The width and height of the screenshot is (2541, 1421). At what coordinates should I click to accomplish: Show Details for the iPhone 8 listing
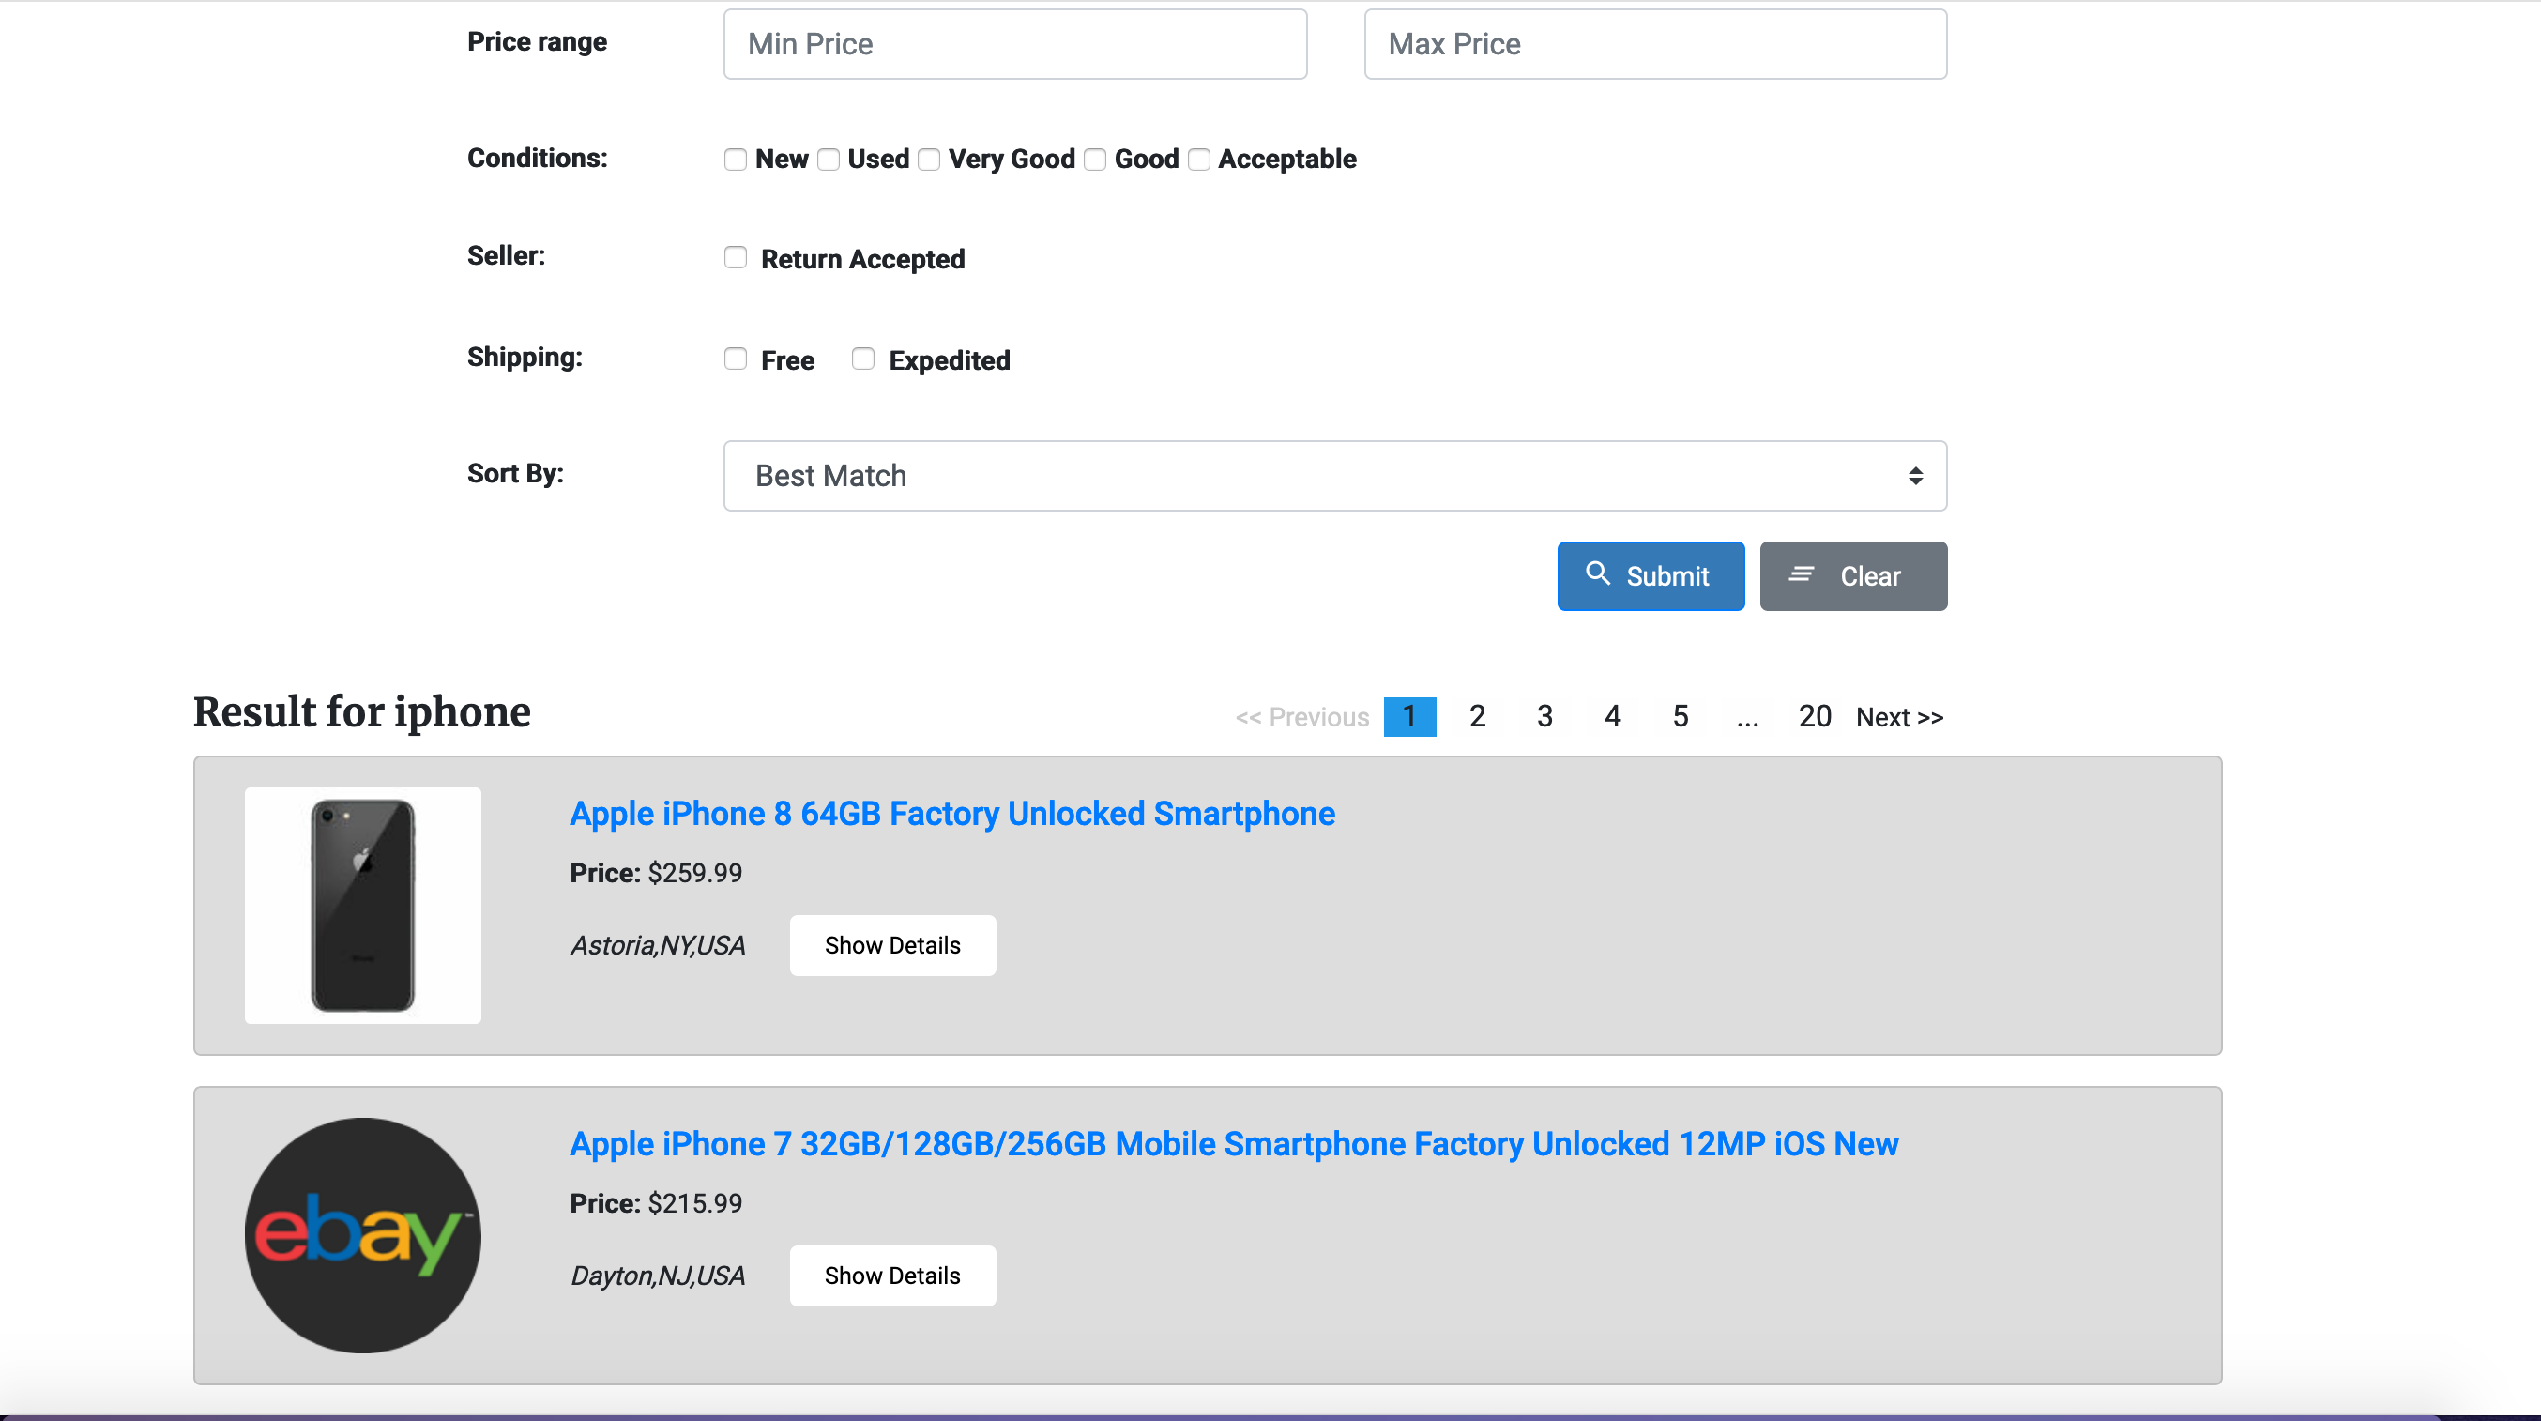[891, 945]
